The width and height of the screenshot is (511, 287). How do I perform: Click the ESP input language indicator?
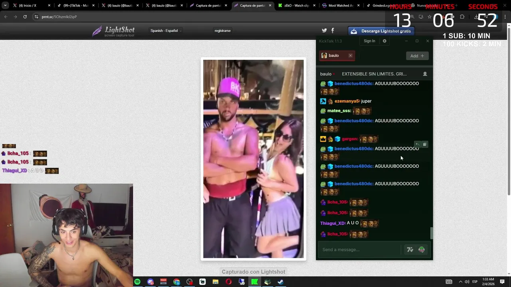point(475,282)
